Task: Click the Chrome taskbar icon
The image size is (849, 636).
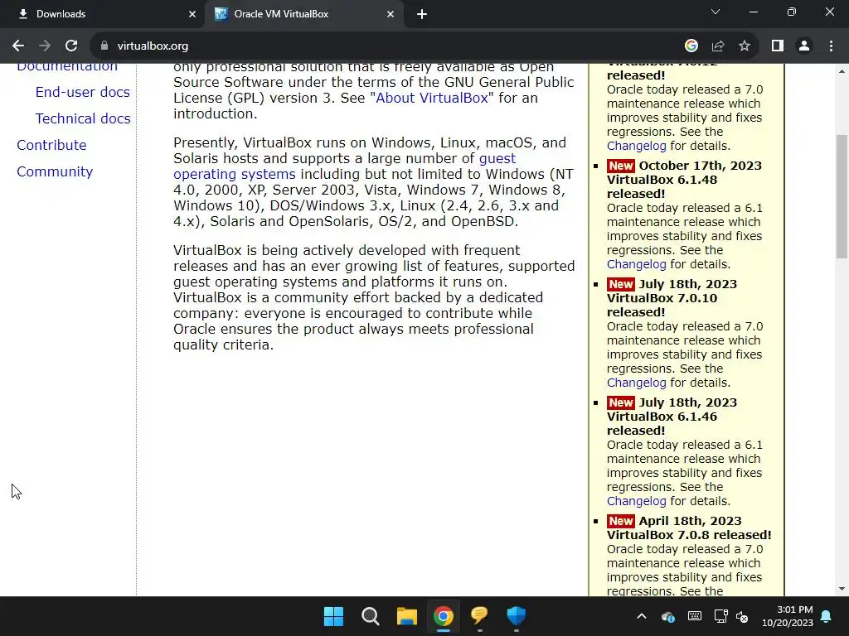Action: click(443, 616)
